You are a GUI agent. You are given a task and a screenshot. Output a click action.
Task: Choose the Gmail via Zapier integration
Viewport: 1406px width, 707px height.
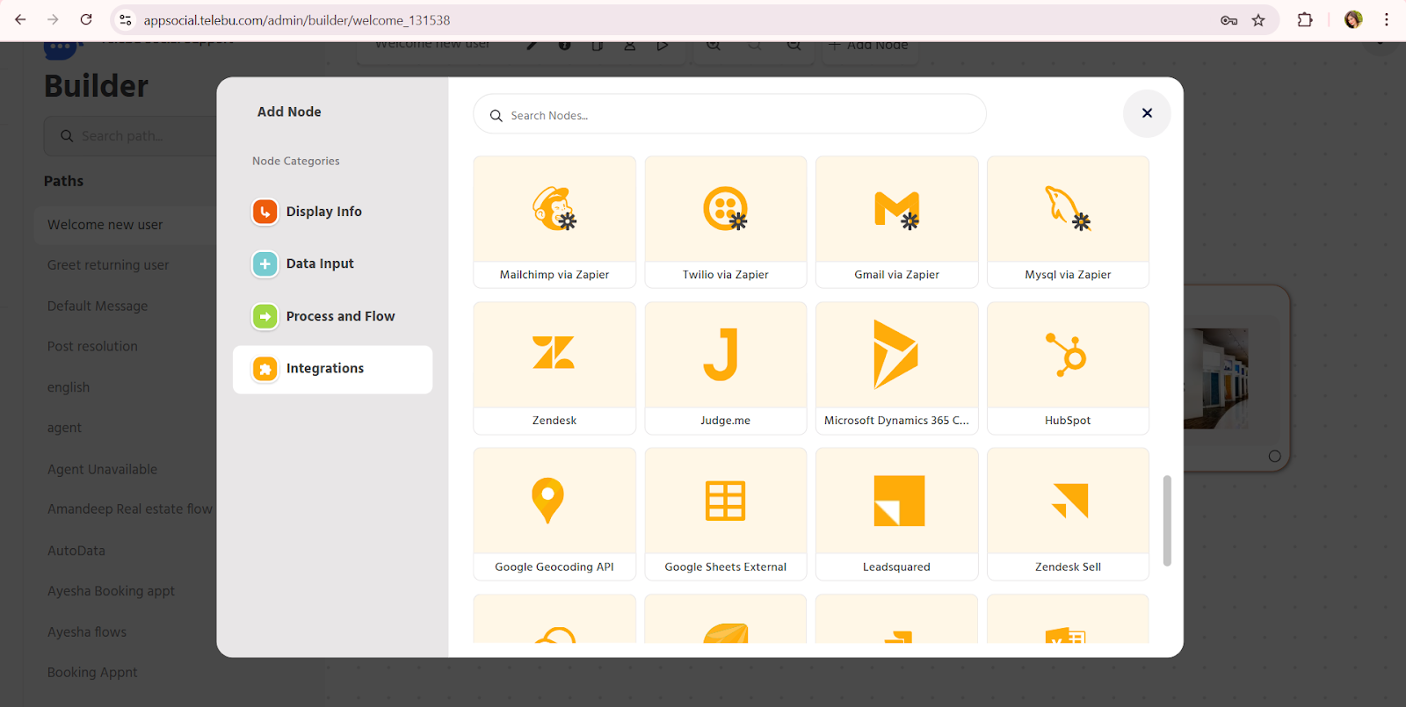(896, 221)
